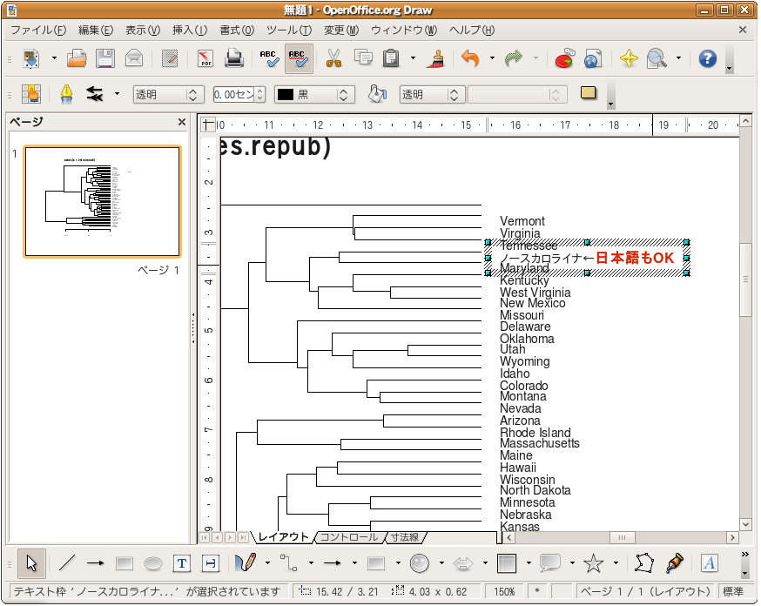The image size is (761, 606).
Task: Close the ページ panel
Action: click(181, 123)
